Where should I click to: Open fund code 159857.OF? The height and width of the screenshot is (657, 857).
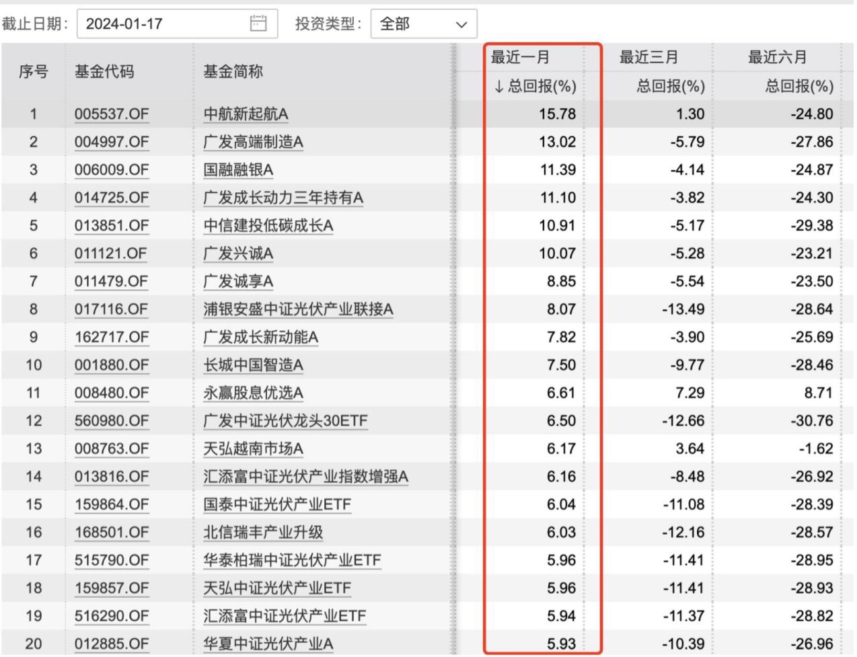point(112,588)
